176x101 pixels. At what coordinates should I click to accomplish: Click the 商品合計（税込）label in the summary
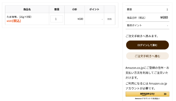click(136, 18)
